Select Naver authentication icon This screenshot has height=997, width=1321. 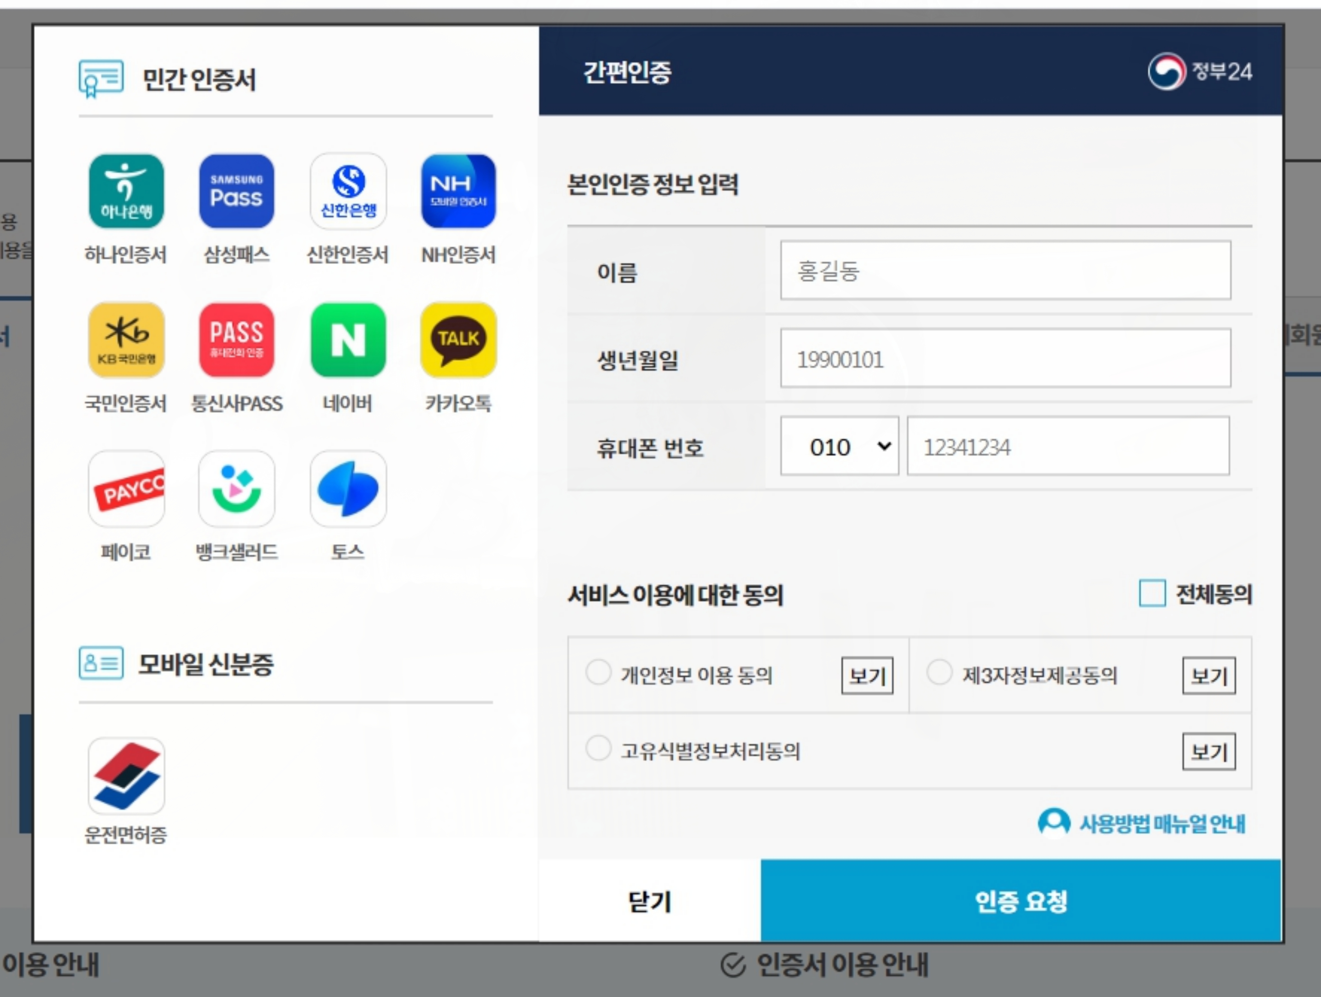(x=348, y=340)
